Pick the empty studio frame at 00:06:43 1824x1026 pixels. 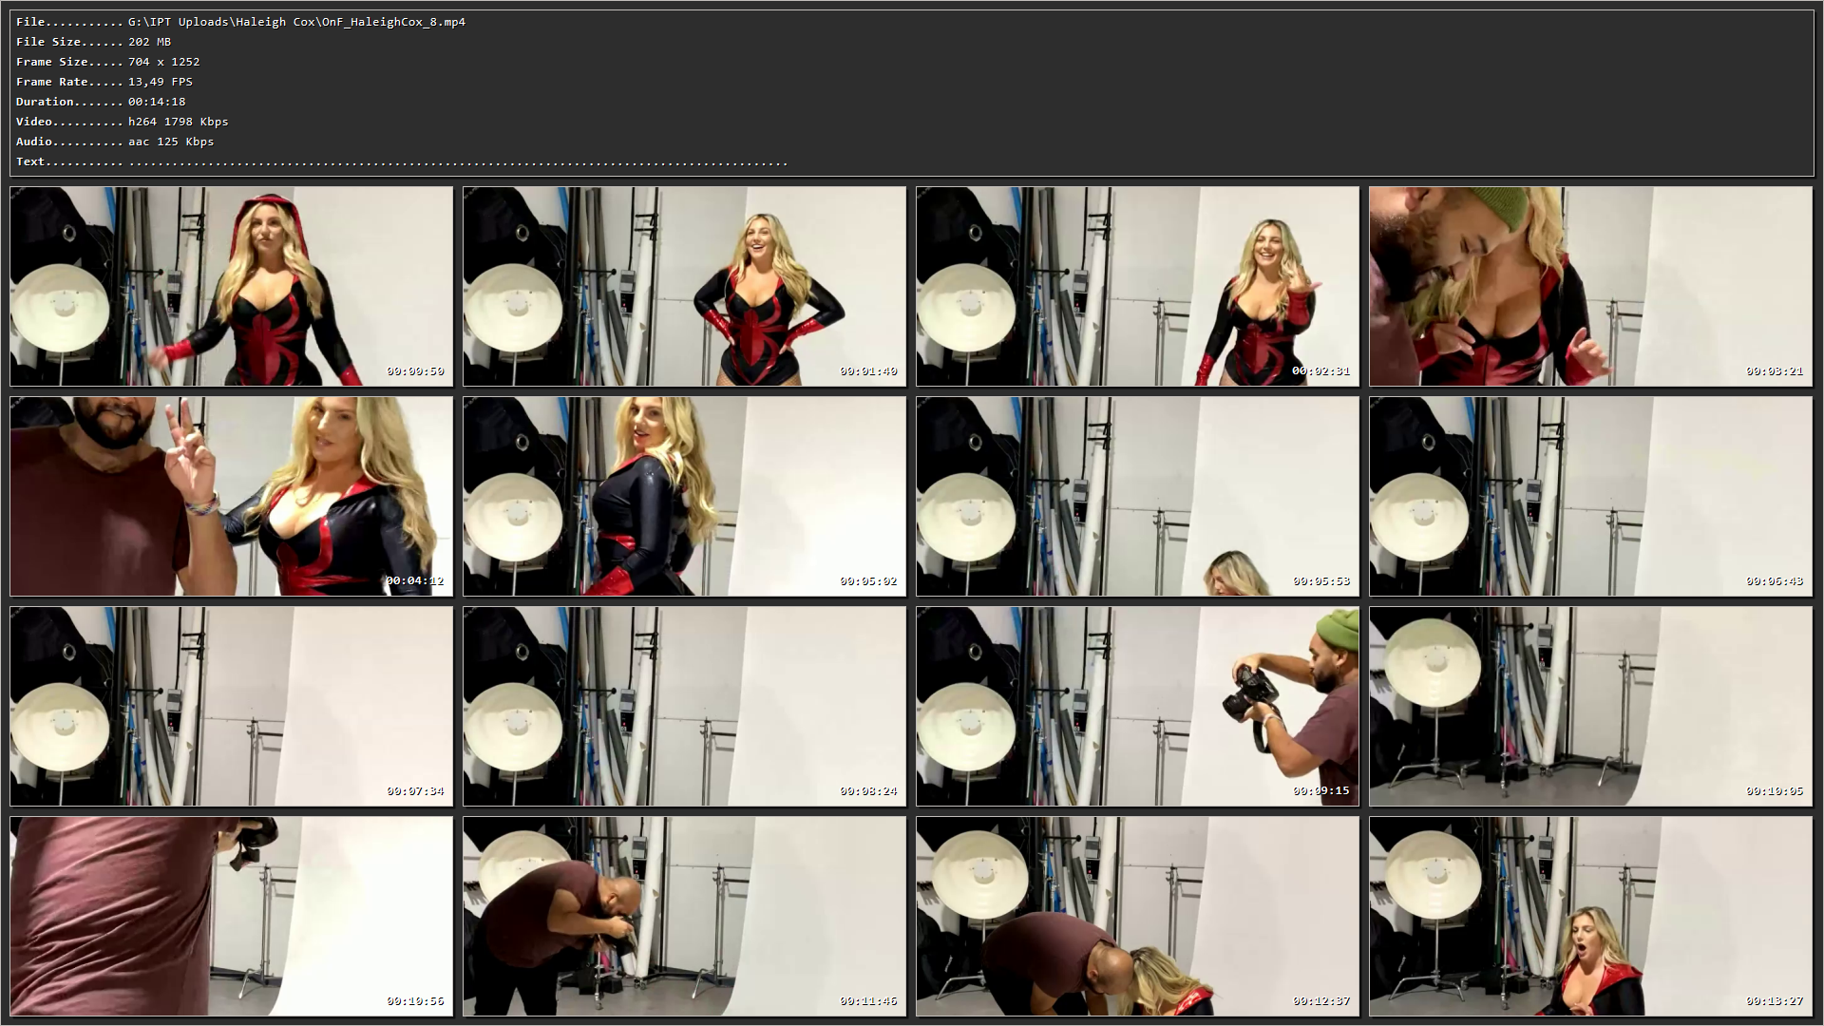[x=1590, y=496]
